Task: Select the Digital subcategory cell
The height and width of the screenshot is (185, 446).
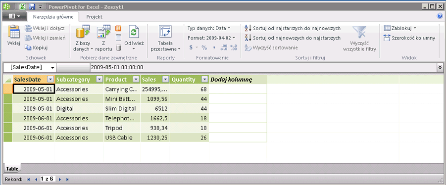Action: coord(79,108)
